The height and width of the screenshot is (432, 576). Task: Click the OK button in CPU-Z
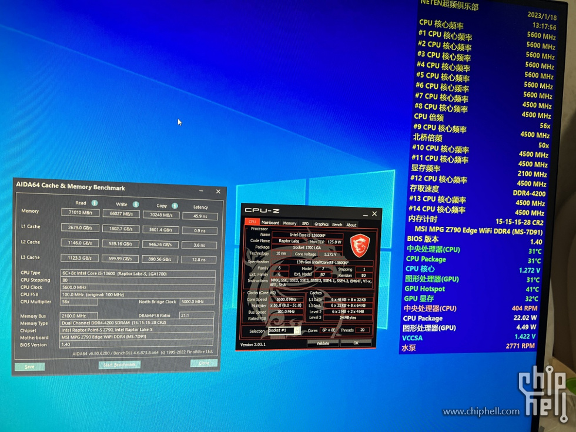(356, 343)
